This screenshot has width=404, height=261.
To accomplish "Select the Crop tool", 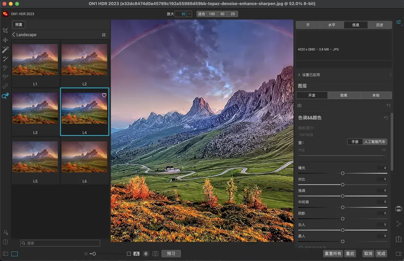I will pos(5,31).
